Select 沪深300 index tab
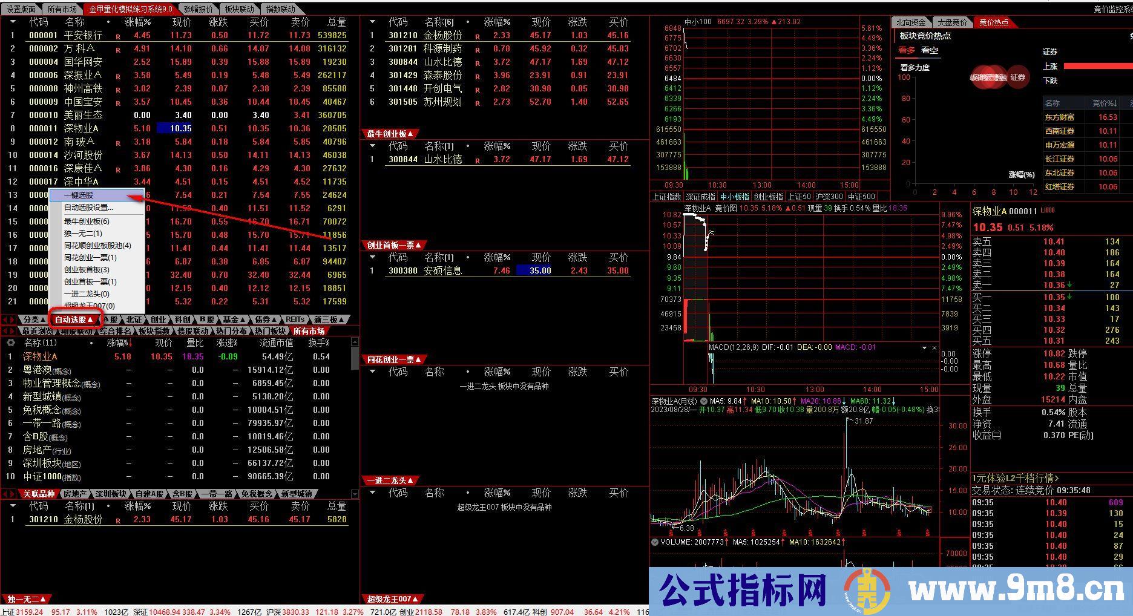 [x=829, y=197]
